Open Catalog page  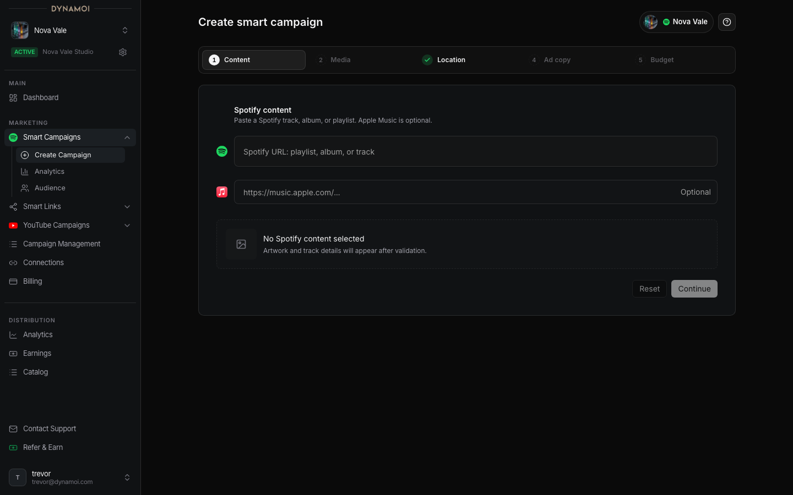coord(70,372)
